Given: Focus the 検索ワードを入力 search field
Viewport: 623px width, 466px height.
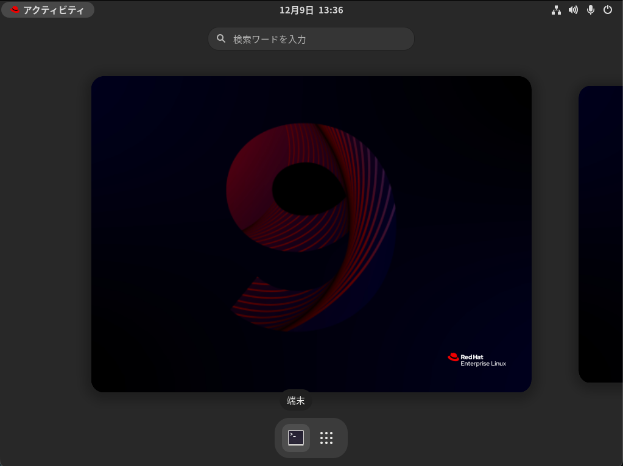Looking at the screenshot, I should point(317,39).
